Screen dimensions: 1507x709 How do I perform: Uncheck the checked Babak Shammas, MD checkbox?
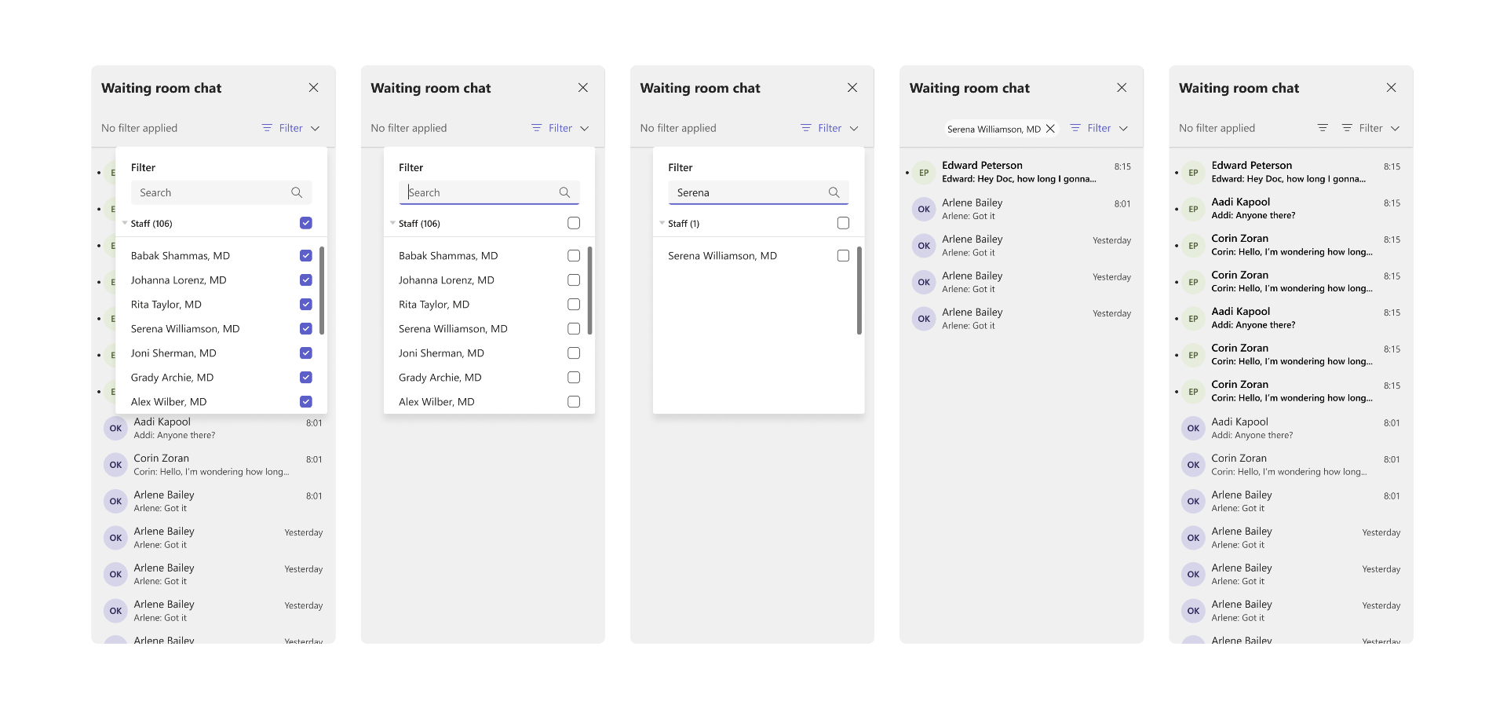point(306,255)
